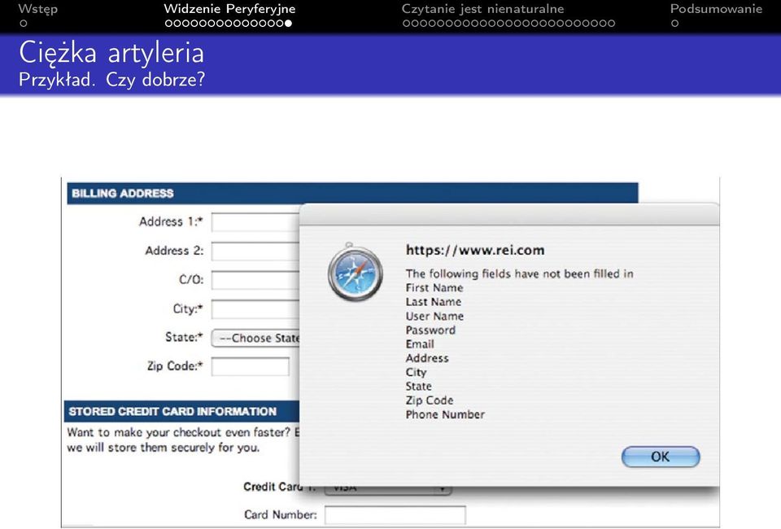Click the https://www.rei.com alert heading

(475, 250)
